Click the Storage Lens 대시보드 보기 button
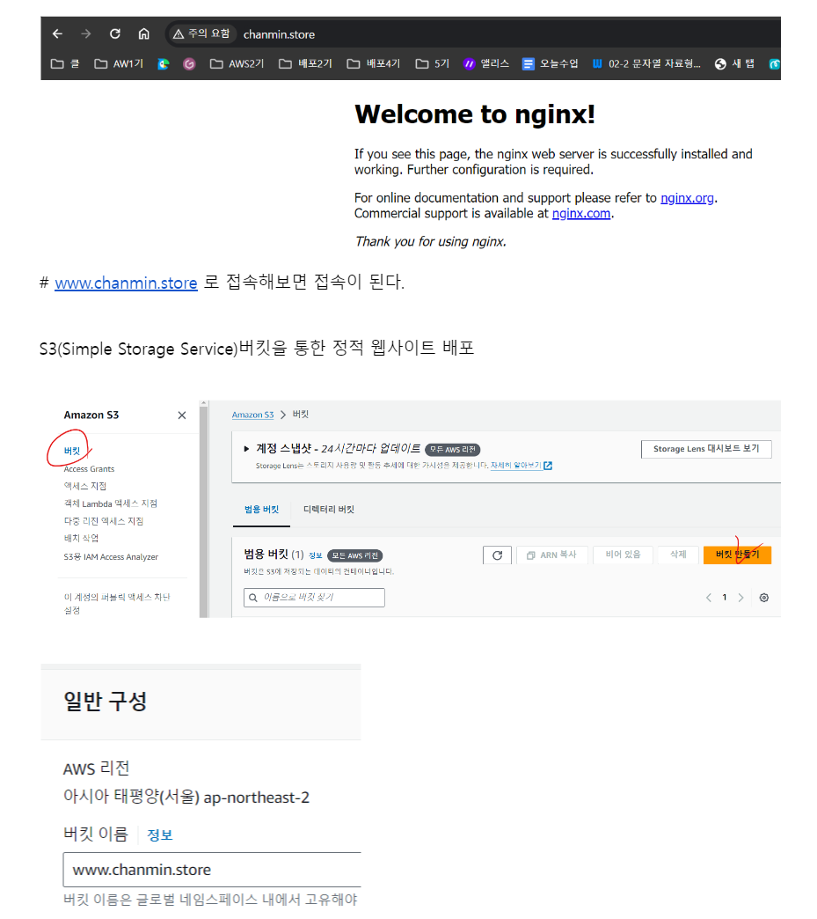817x919 pixels. [x=706, y=449]
